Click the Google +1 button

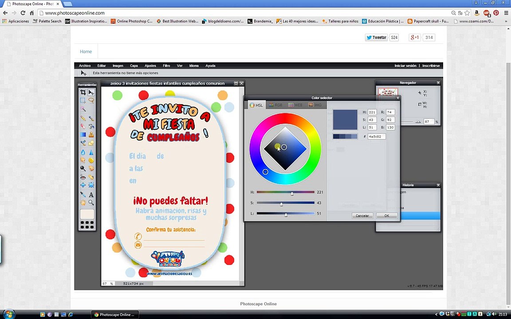(415, 37)
